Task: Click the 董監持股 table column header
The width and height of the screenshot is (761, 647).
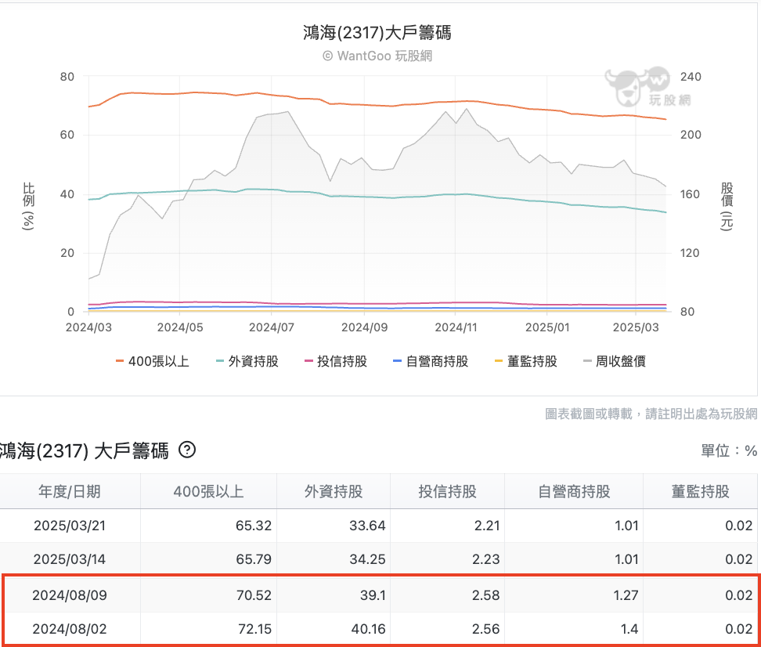Action: (701, 492)
